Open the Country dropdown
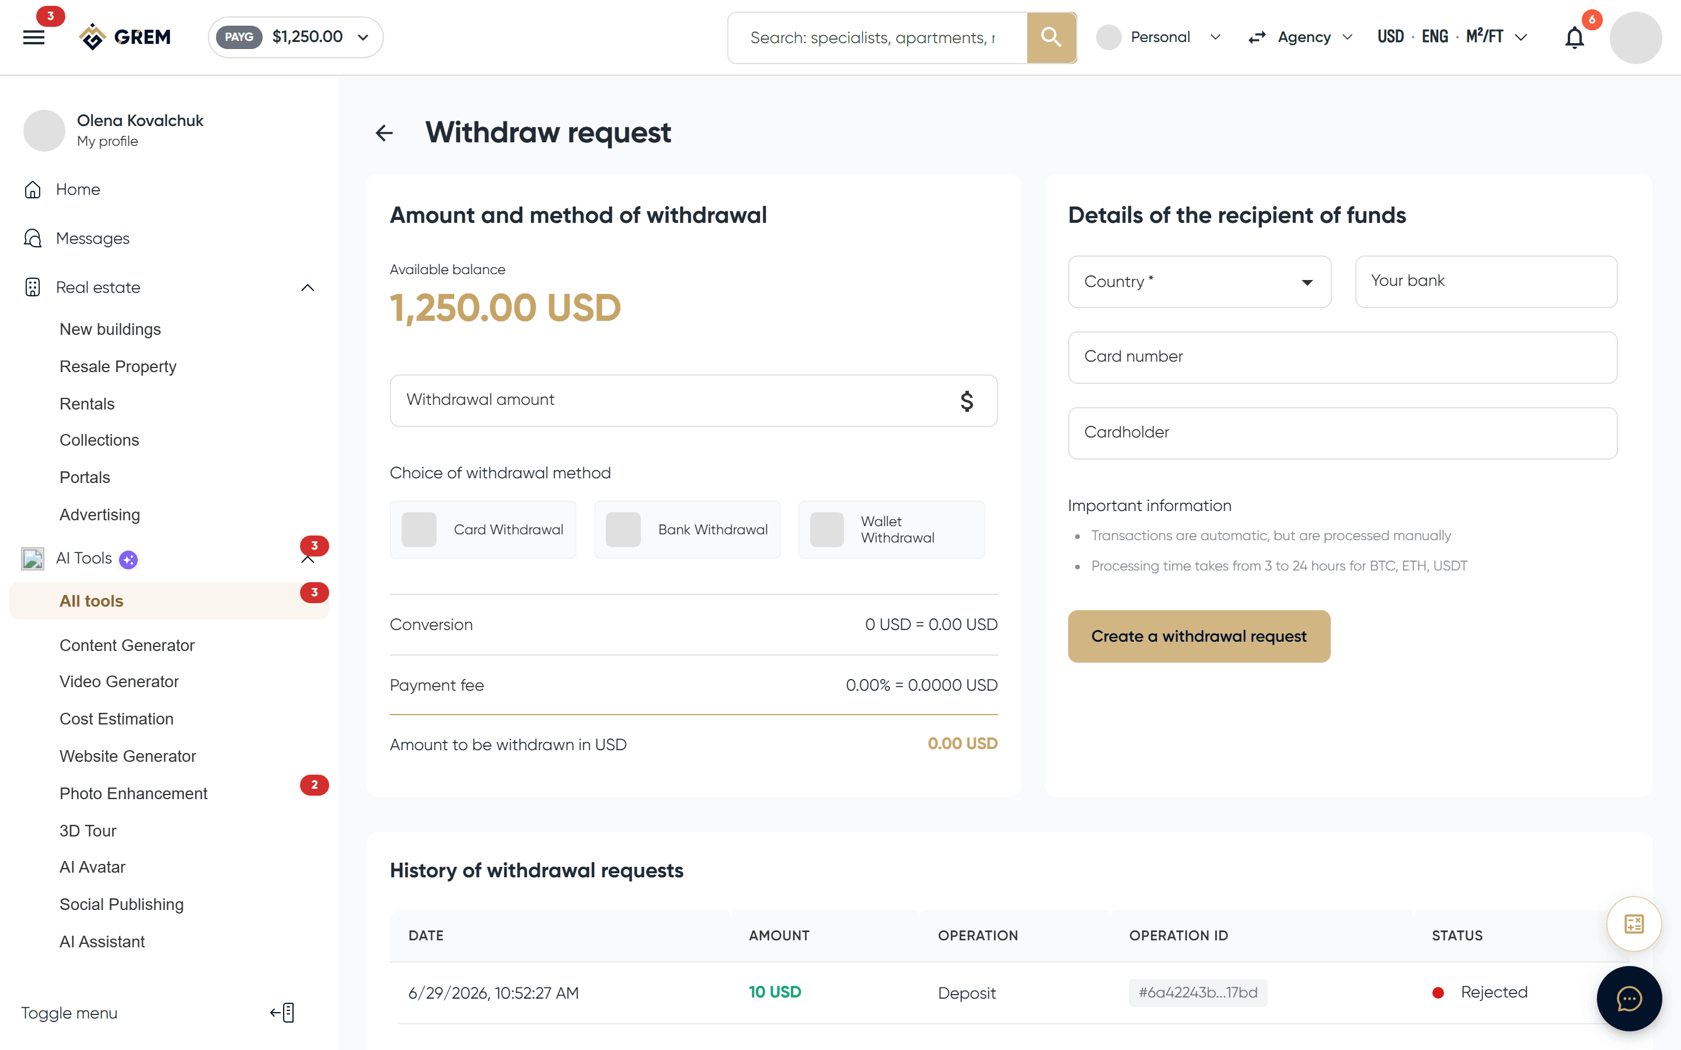The image size is (1681, 1050). pos(1199,282)
